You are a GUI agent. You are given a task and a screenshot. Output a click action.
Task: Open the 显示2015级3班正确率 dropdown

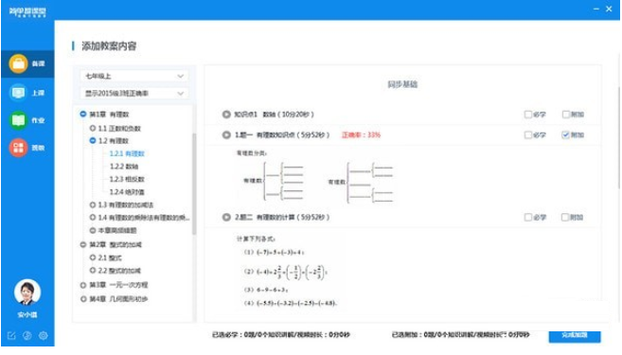click(134, 94)
